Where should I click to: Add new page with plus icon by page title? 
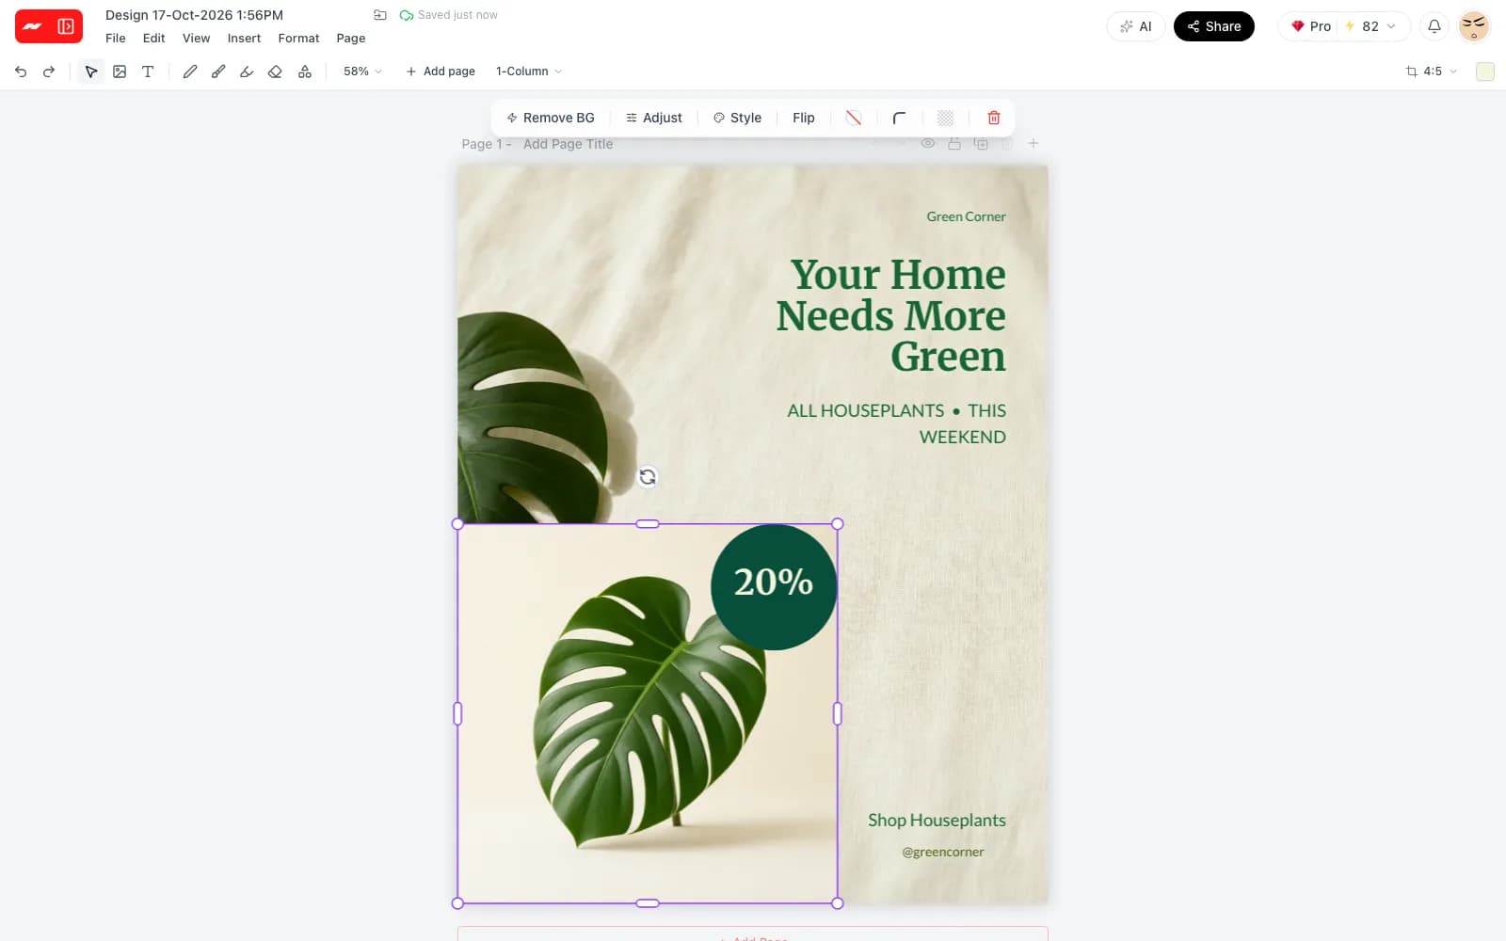[x=1033, y=143]
